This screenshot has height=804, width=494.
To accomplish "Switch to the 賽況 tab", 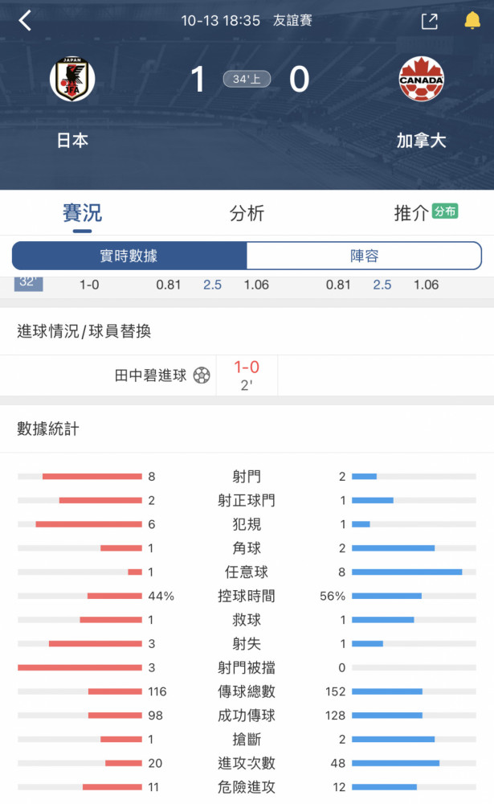I will (82, 212).
